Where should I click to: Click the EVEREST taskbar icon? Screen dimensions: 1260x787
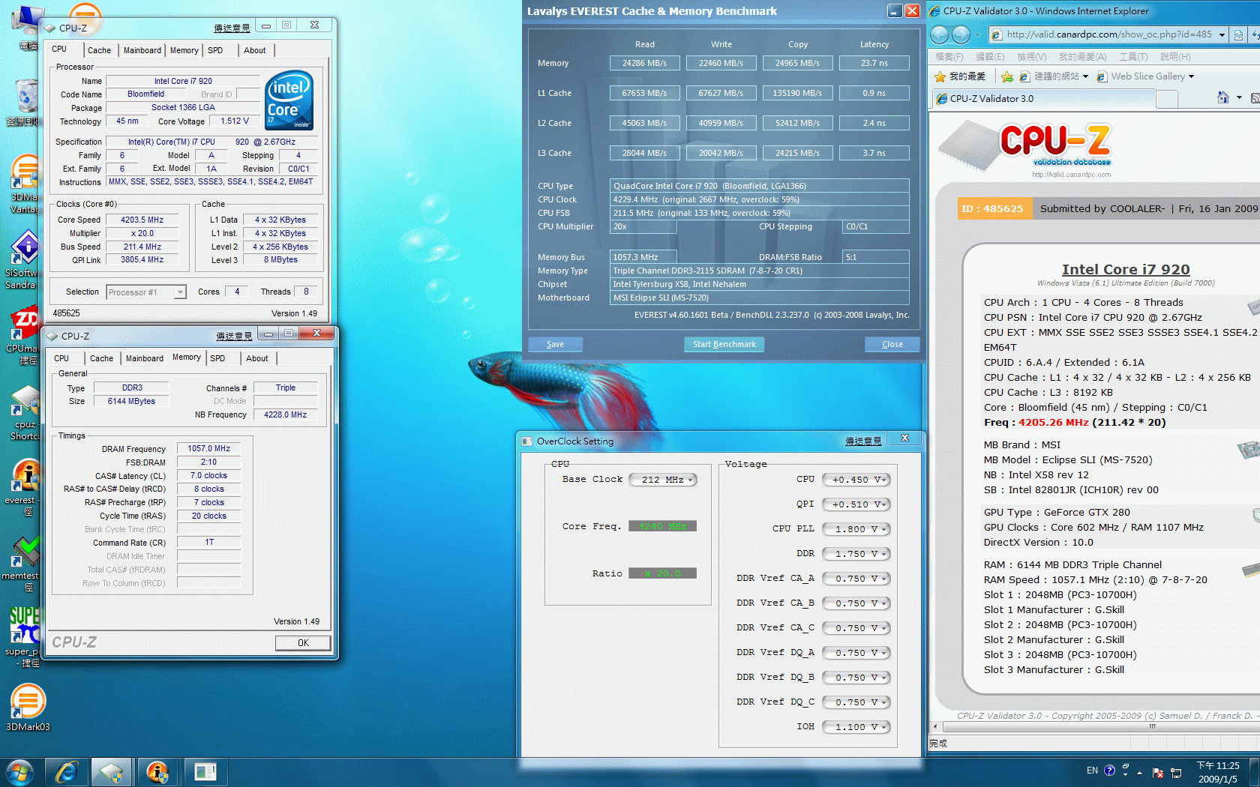tap(157, 772)
